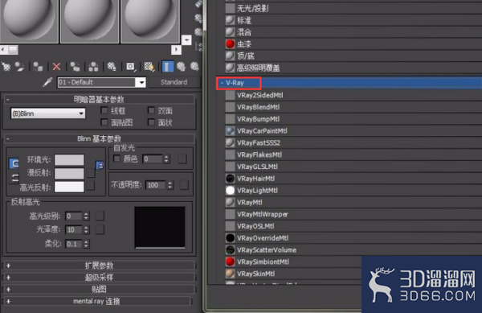Click the 漫反射 diffuse color swatch
This screenshot has height=313, width=482.
pyautogui.click(x=69, y=173)
